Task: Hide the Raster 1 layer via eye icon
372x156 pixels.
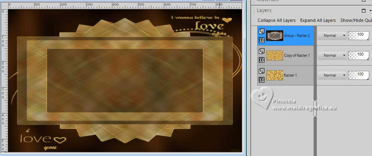Action: 262,80
